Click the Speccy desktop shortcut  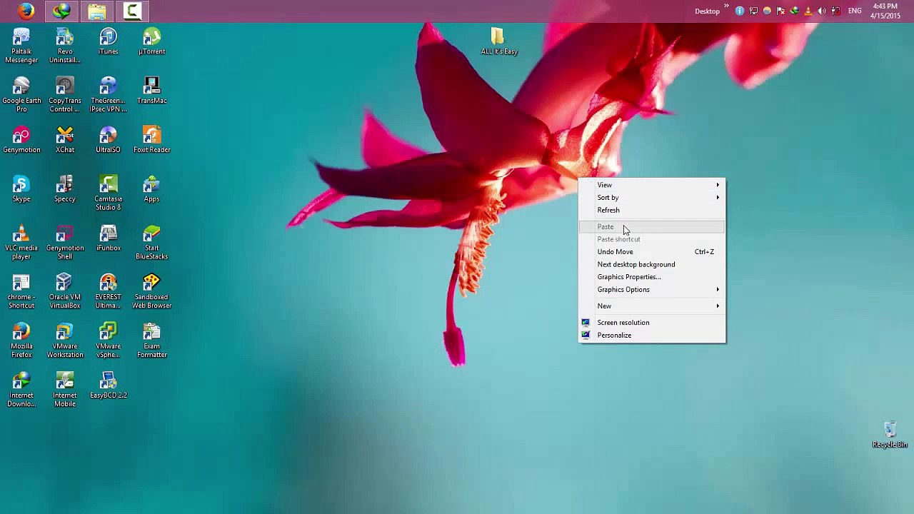point(65,189)
